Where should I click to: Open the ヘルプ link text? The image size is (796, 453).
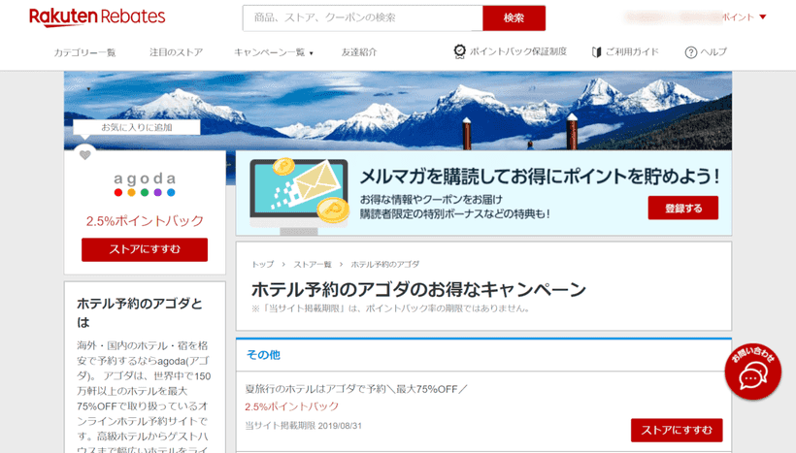713,51
